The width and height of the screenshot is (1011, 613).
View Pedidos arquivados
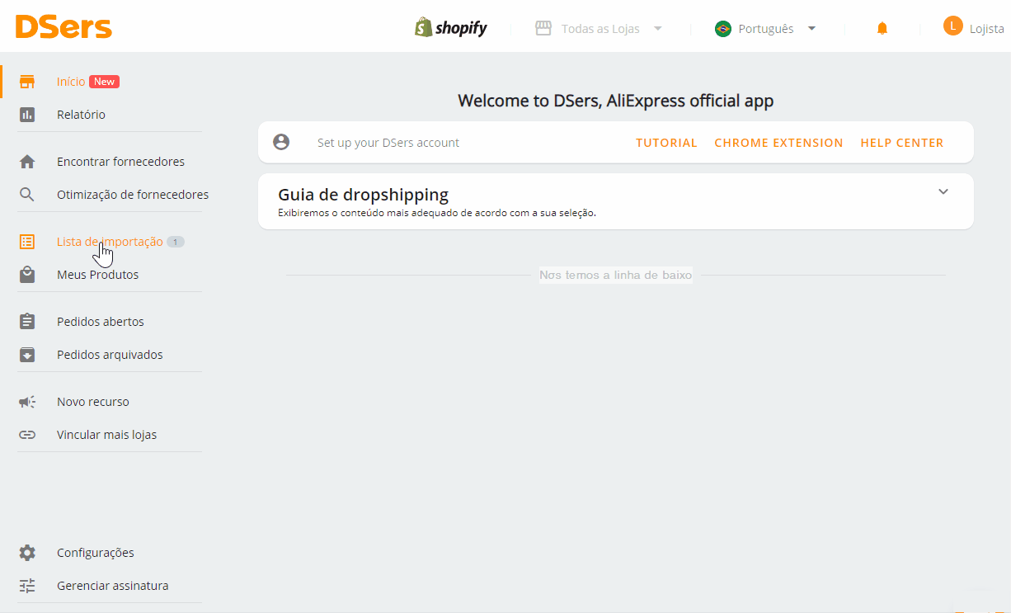pos(110,355)
